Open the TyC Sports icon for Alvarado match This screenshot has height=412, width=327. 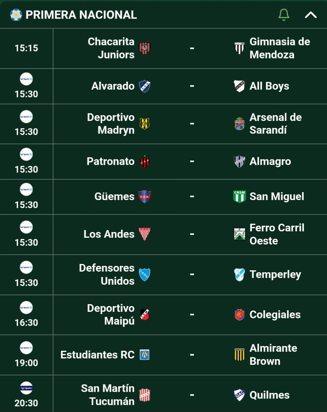click(x=26, y=79)
